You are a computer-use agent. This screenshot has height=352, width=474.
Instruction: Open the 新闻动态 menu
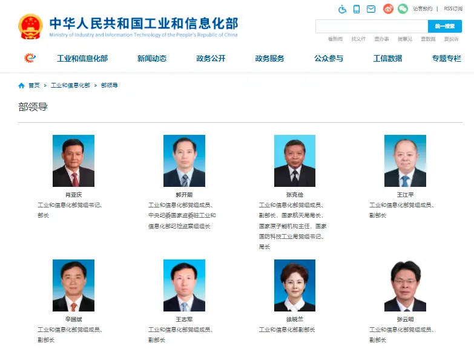(x=152, y=58)
